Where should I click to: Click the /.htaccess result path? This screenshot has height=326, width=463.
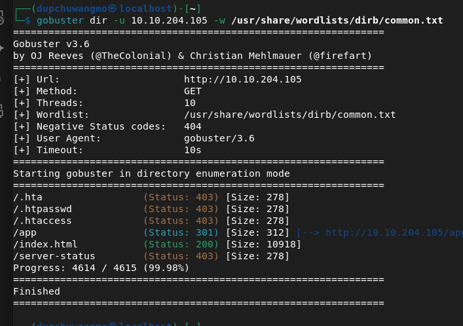[43, 221]
